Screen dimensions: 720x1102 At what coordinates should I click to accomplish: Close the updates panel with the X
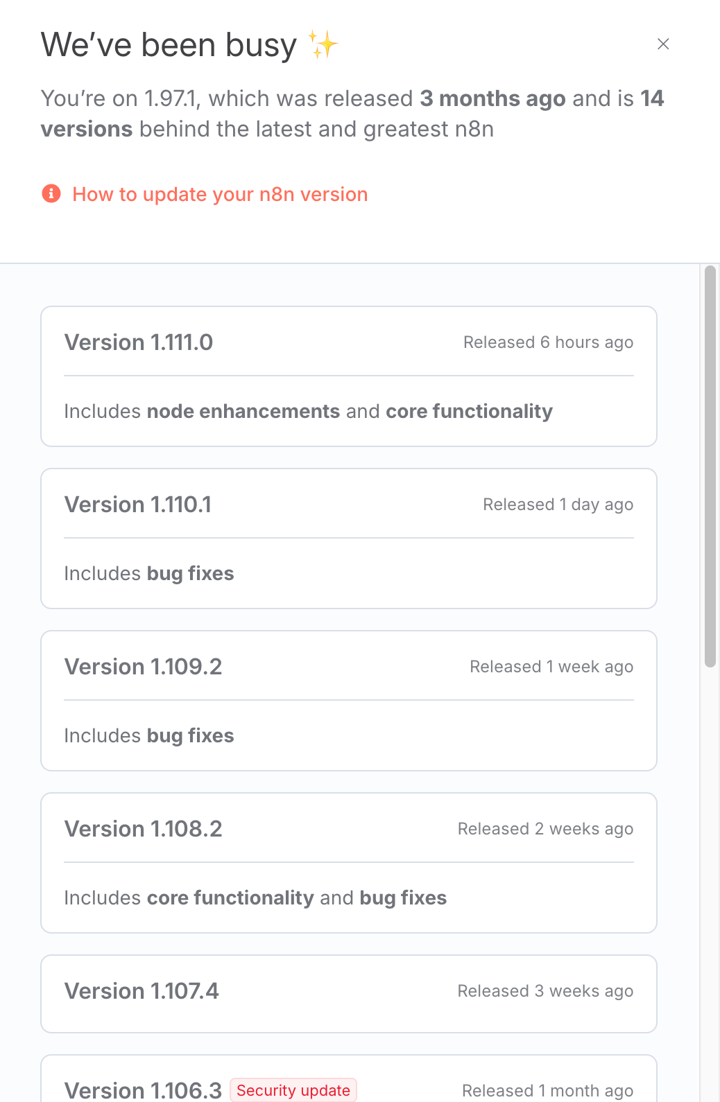(x=663, y=44)
